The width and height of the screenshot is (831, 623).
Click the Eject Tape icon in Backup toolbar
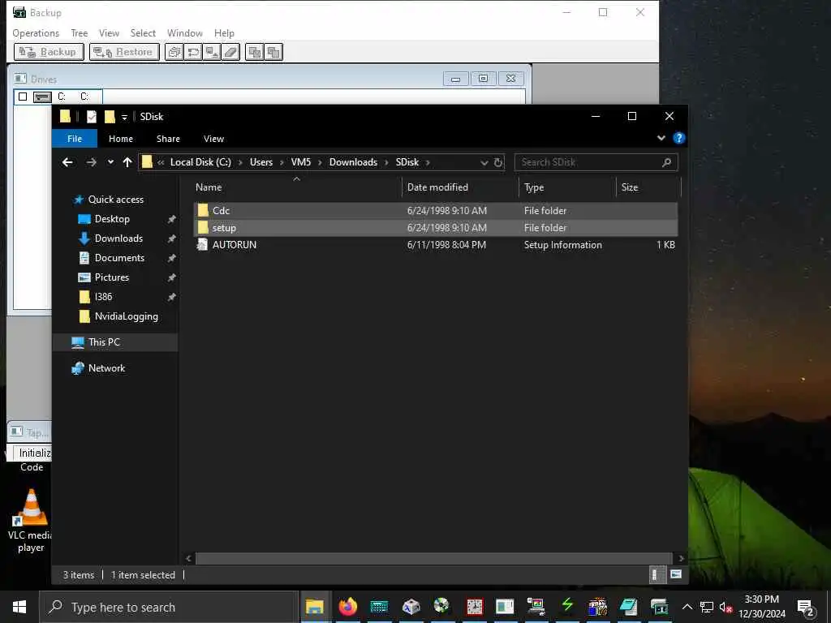click(212, 52)
